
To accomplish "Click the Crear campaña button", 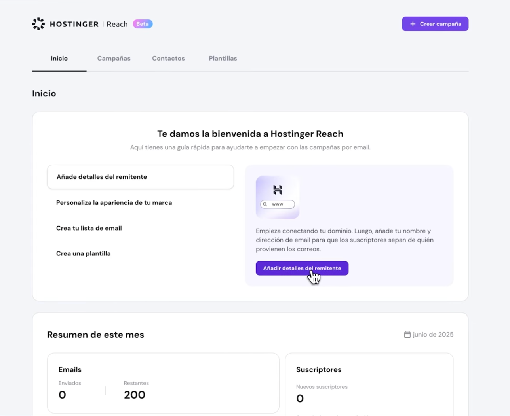I will pos(435,24).
